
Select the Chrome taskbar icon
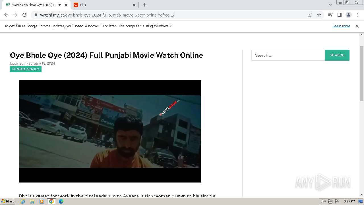click(x=51, y=201)
